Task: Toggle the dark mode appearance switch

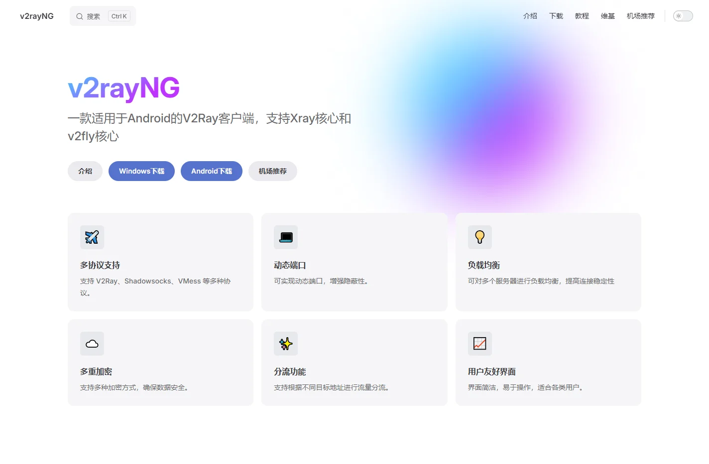Action: pos(683,16)
